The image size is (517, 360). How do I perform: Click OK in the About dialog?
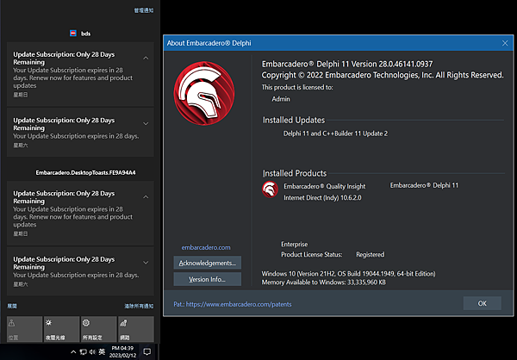coord(483,303)
